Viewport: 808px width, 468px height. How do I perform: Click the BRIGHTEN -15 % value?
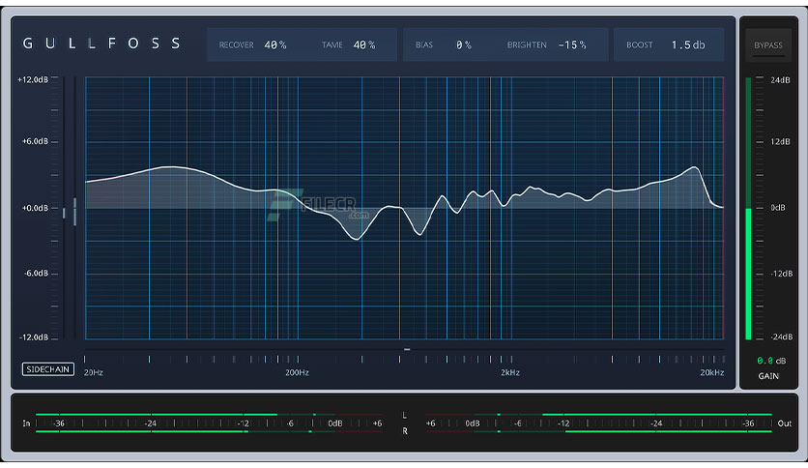[x=572, y=45]
